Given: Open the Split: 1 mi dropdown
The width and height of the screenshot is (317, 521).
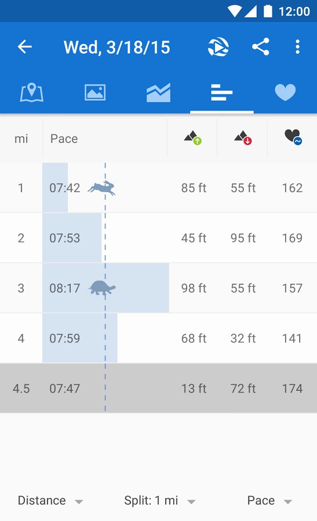Looking at the screenshot, I should [x=160, y=500].
